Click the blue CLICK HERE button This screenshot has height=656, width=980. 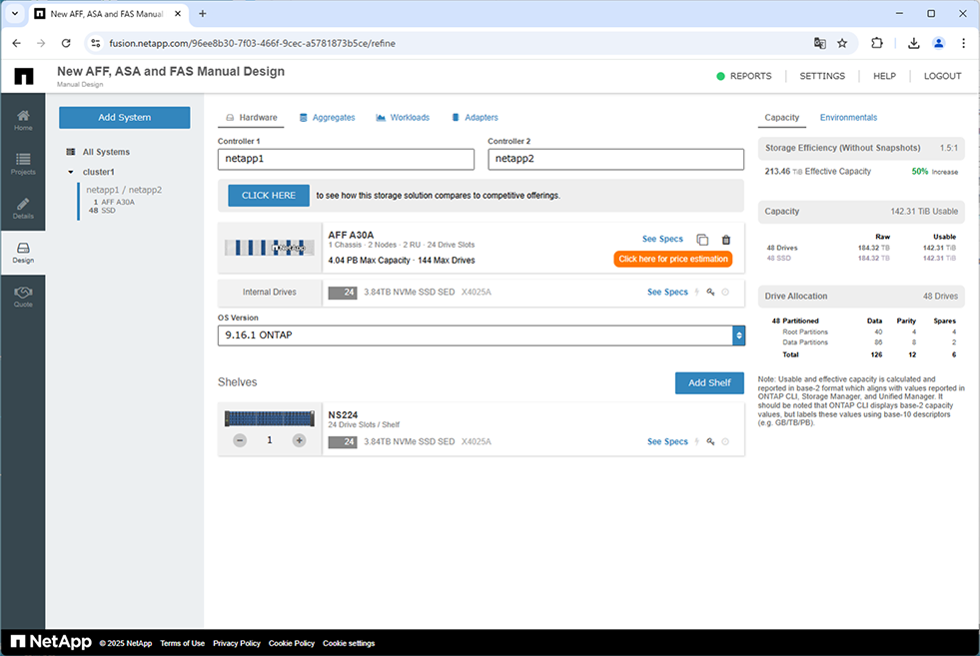269,196
